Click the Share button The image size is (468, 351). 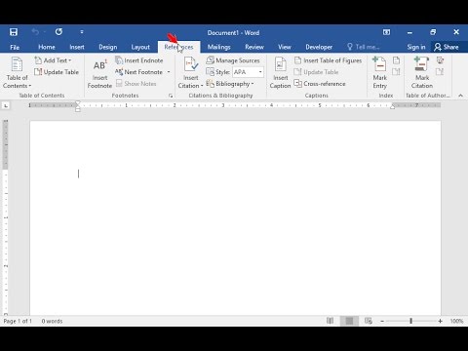447,47
